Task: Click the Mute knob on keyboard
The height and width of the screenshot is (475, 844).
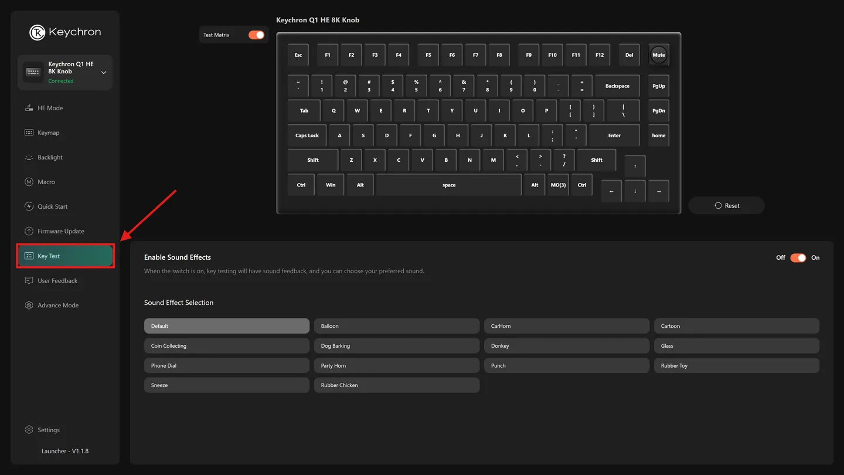Action: click(x=659, y=55)
